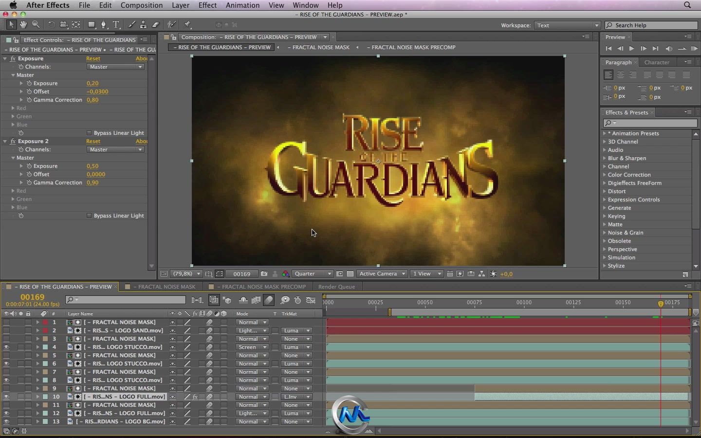Play the composition preview
The image size is (701, 438).
(x=631, y=49)
